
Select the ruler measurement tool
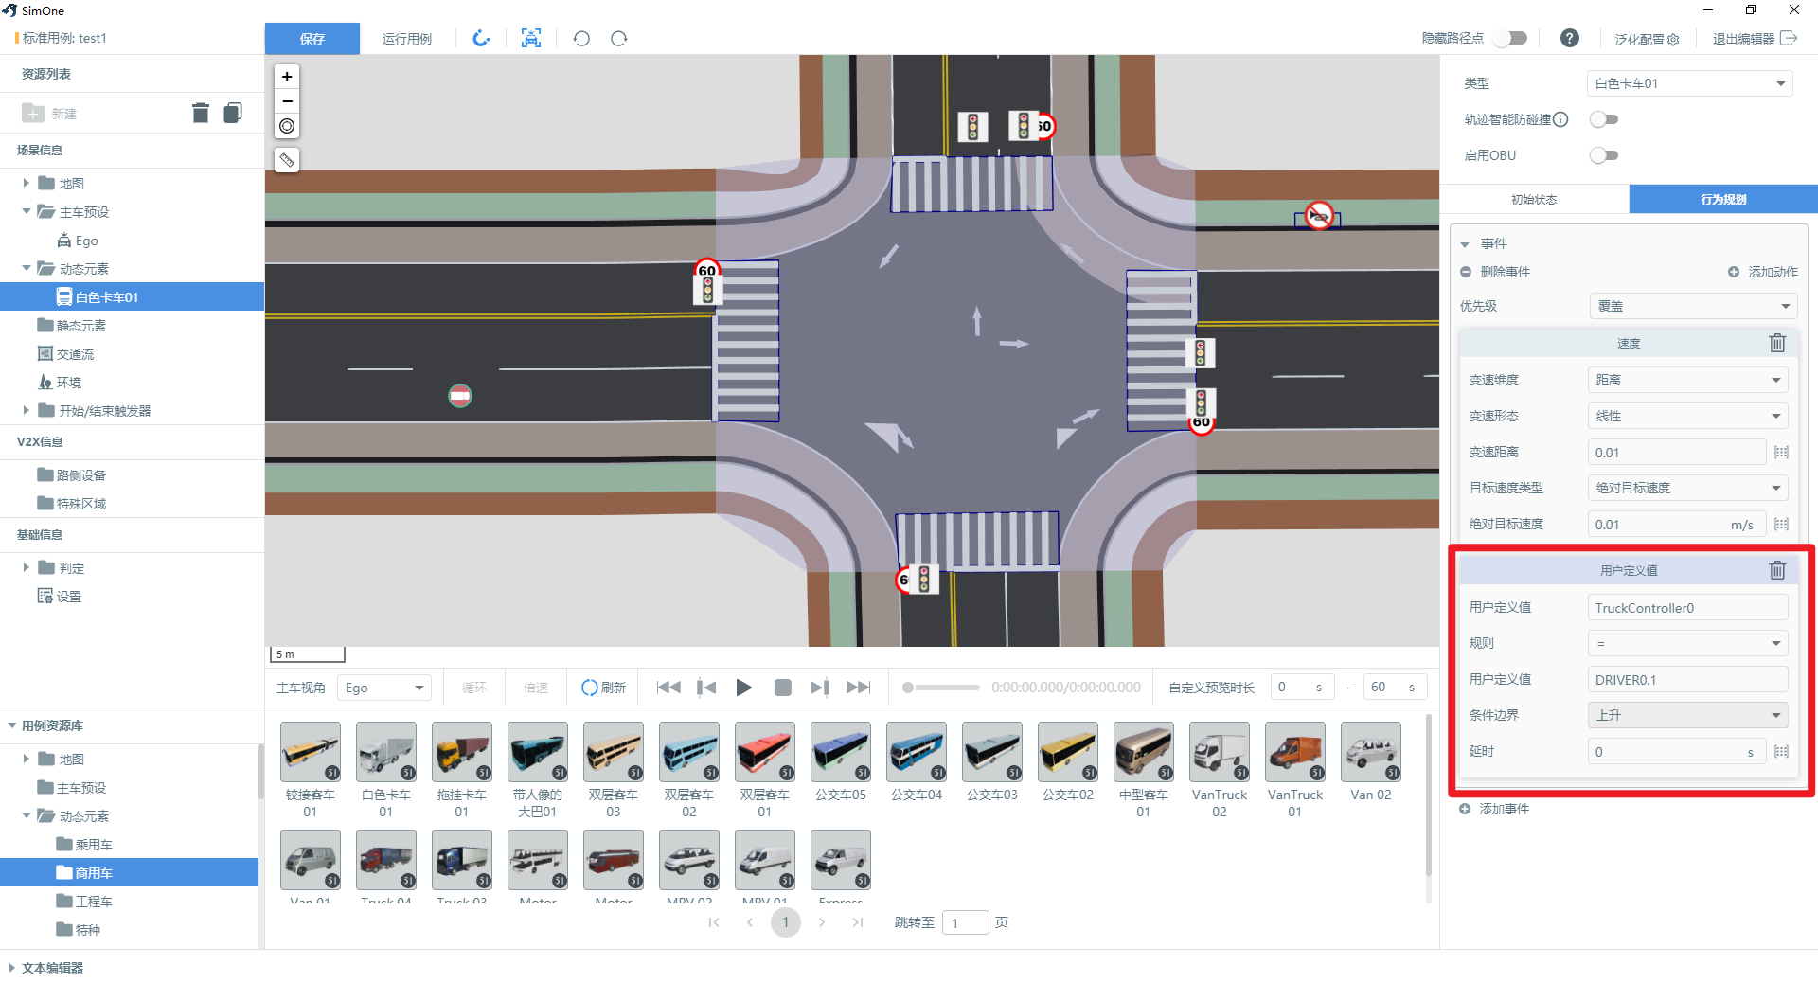click(x=287, y=160)
